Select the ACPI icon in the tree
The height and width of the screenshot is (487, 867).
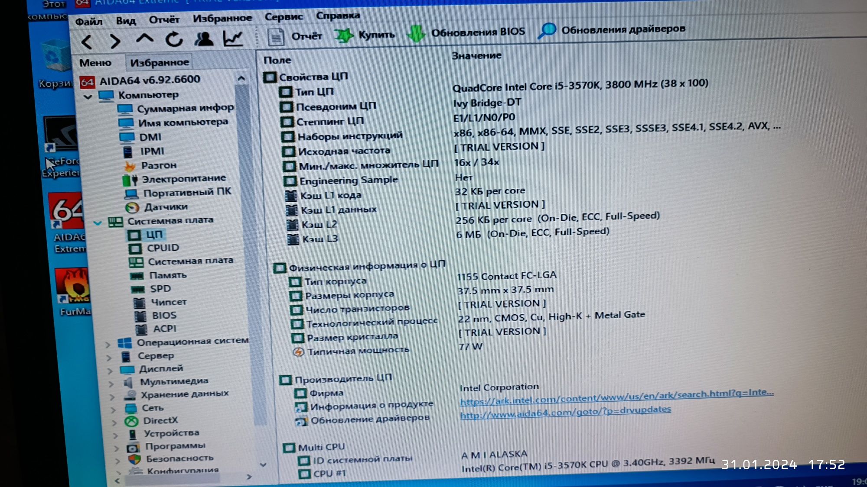(141, 329)
